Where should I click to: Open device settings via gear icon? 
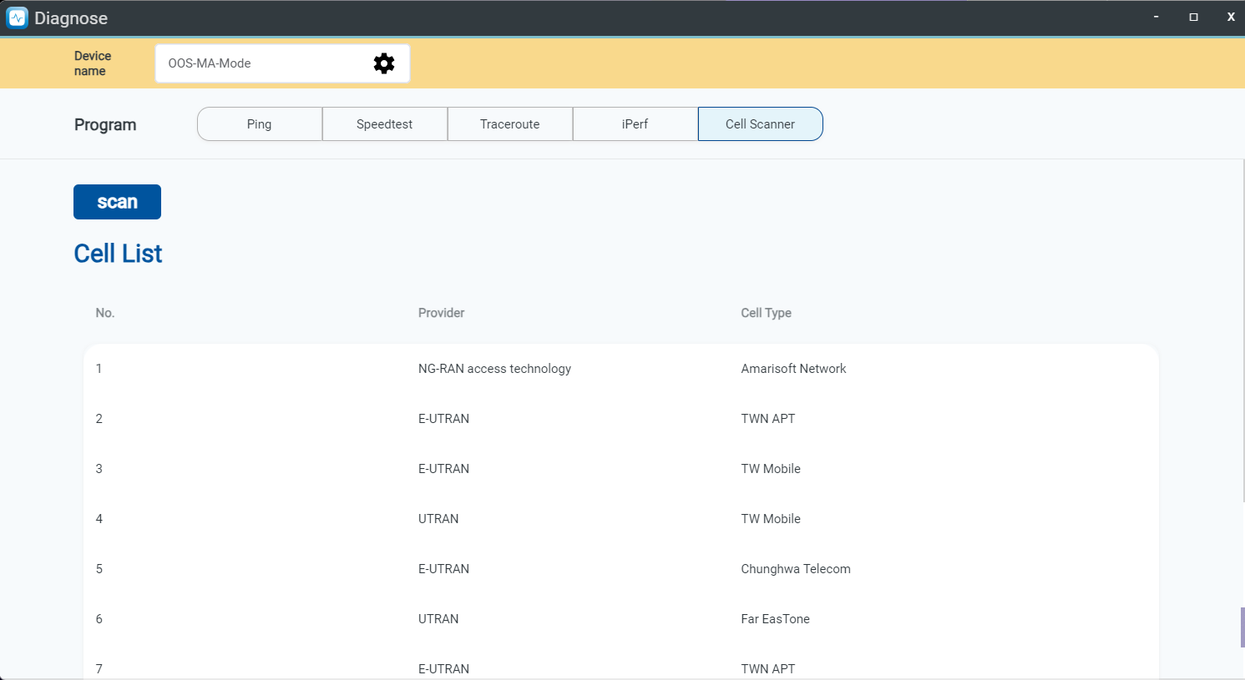[x=384, y=63]
